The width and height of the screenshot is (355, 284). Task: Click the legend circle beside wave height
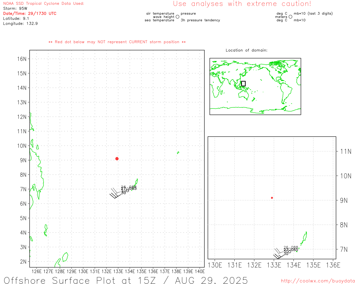[177, 17]
